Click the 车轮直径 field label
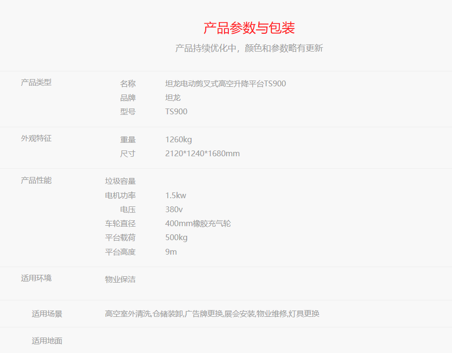The height and width of the screenshot is (353, 452). [120, 223]
